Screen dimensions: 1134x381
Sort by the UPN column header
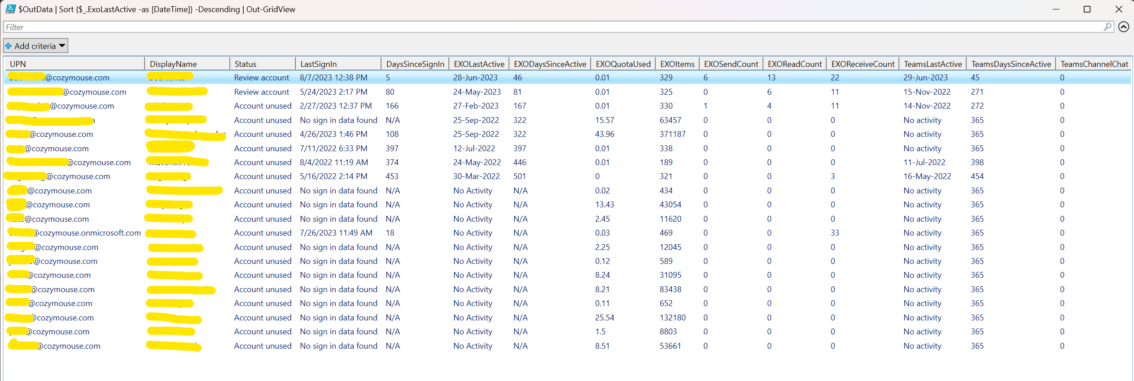[x=74, y=64]
